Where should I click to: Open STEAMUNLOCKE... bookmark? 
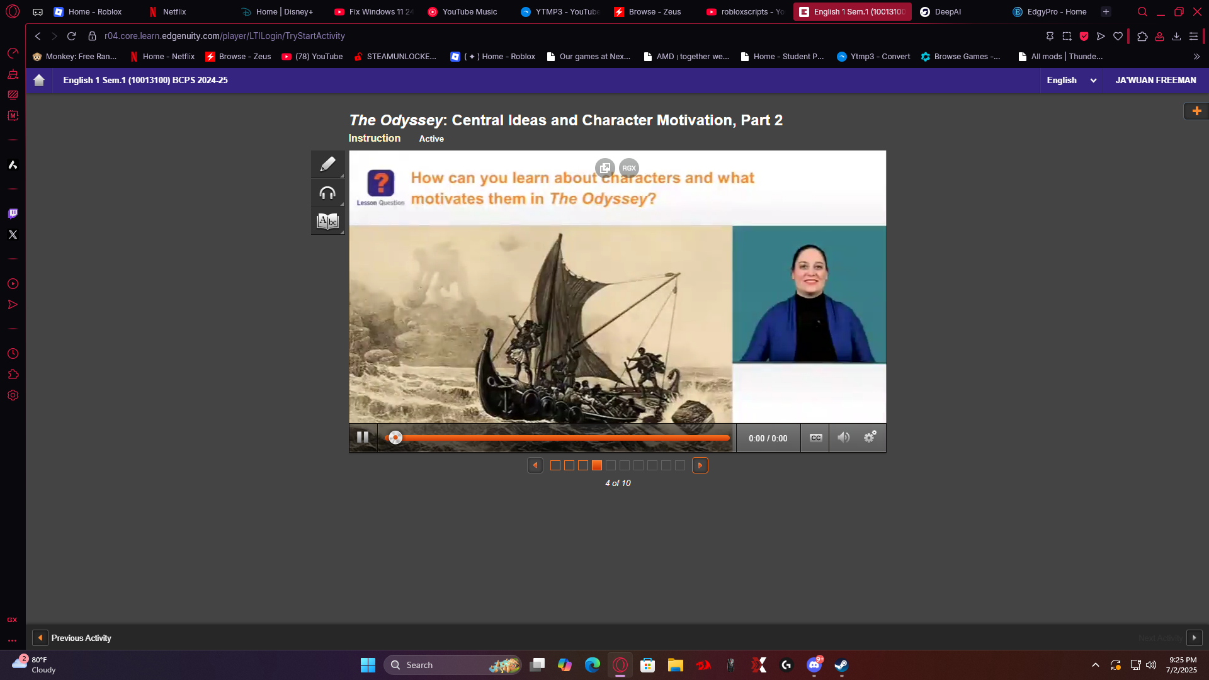pos(395,57)
